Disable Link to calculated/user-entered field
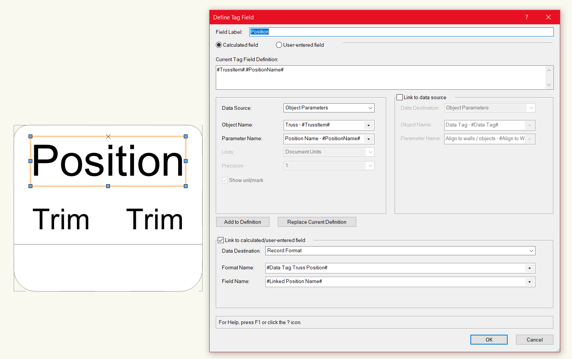The image size is (572, 359). 221,240
